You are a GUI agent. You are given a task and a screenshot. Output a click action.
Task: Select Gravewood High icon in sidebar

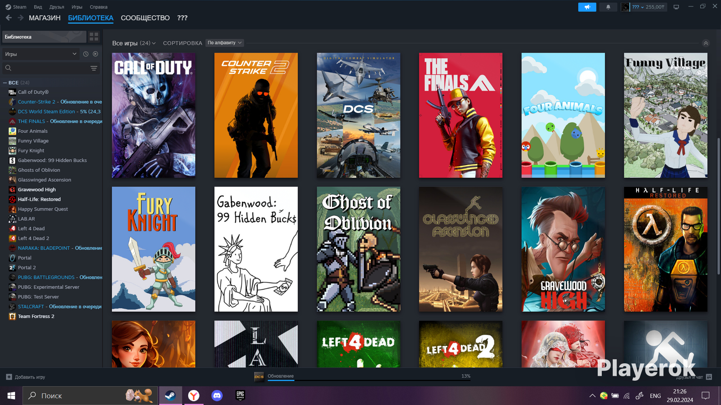(x=12, y=190)
